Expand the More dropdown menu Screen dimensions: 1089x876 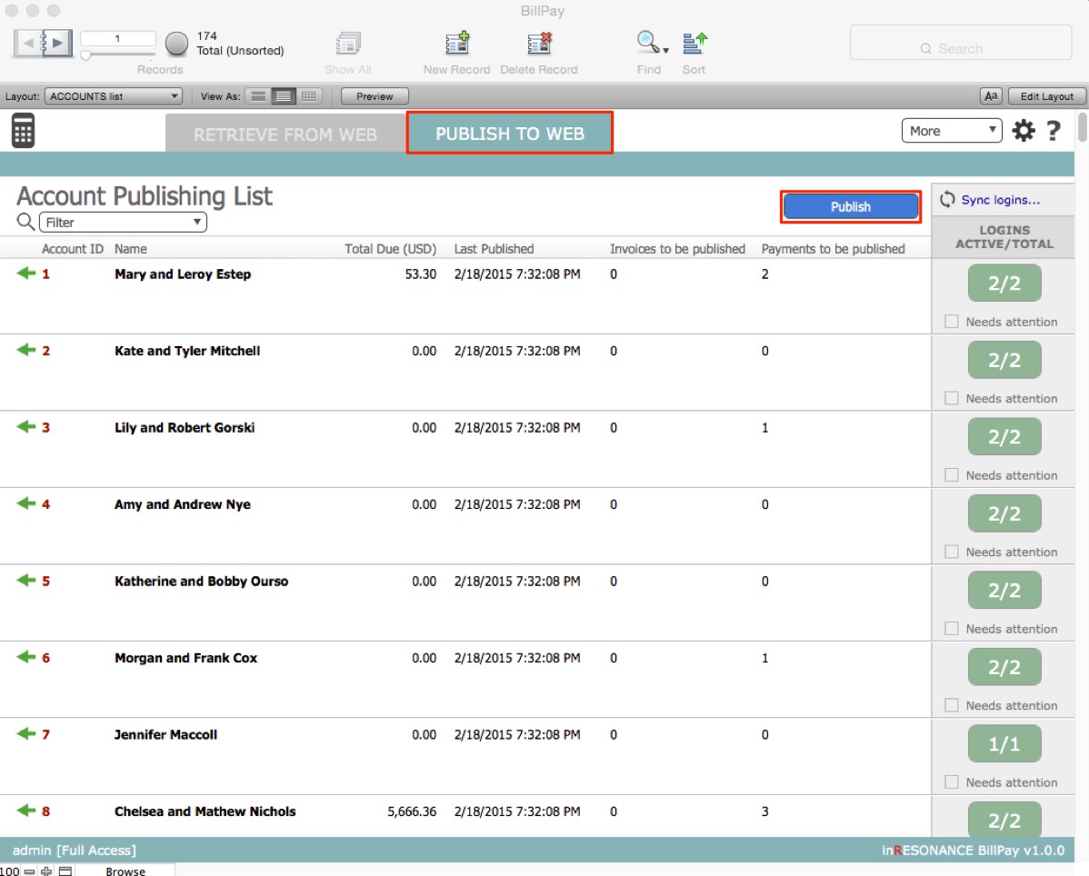coord(952,131)
